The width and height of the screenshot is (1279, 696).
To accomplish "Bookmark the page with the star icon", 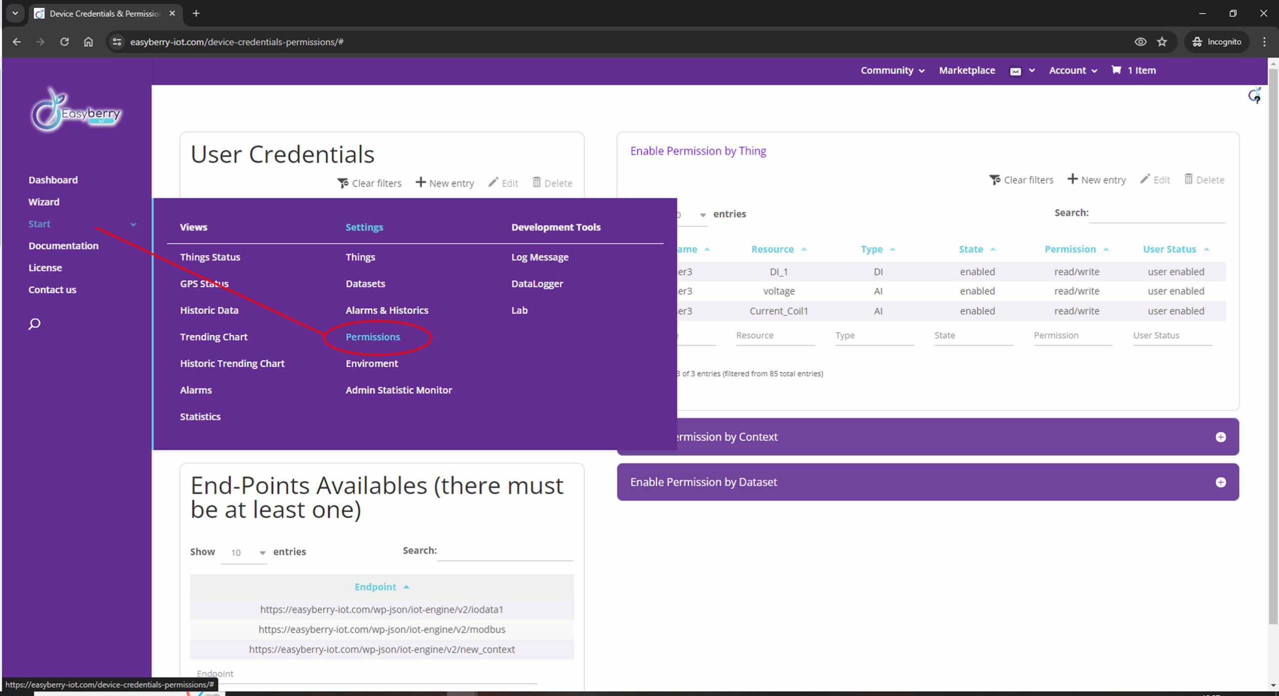I will point(1162,42).
